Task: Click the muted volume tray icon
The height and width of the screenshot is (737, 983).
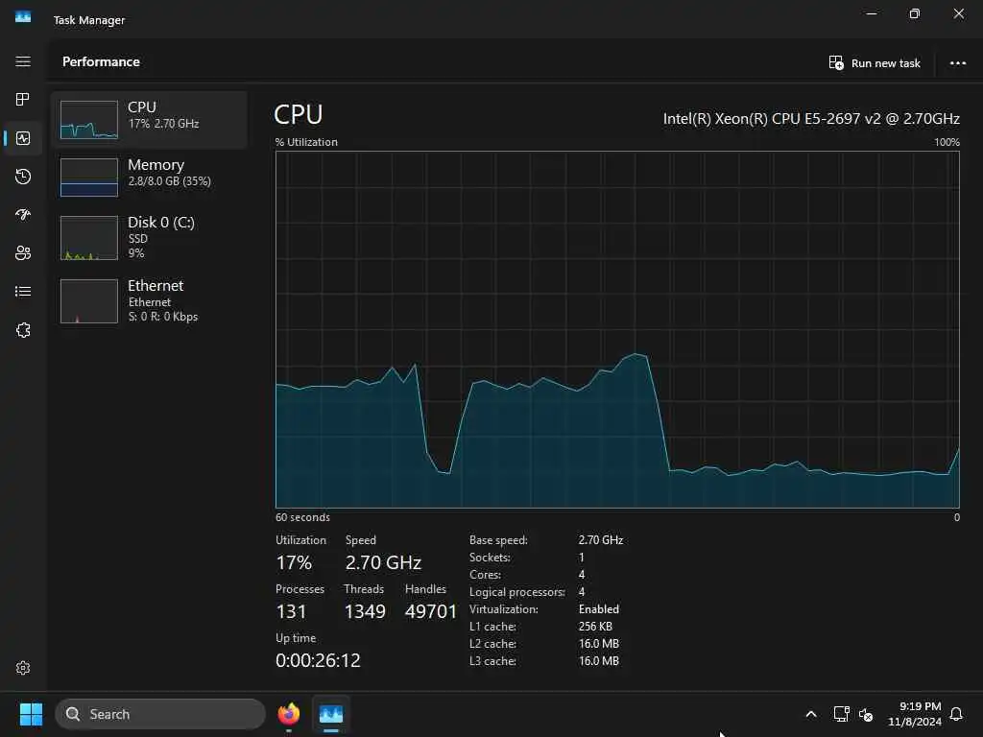Action: [866, 714]
